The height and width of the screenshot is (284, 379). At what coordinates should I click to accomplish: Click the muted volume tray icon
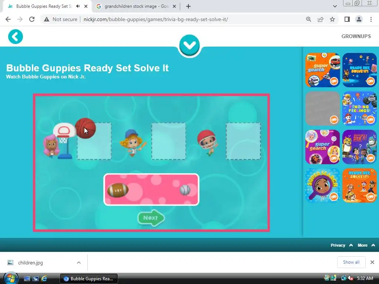pos(351,278)
